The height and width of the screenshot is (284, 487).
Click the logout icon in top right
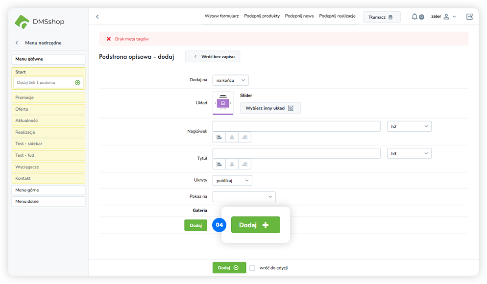click(469, 17)
